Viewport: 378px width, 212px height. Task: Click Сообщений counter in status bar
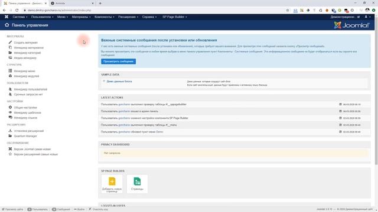point(61,210)
